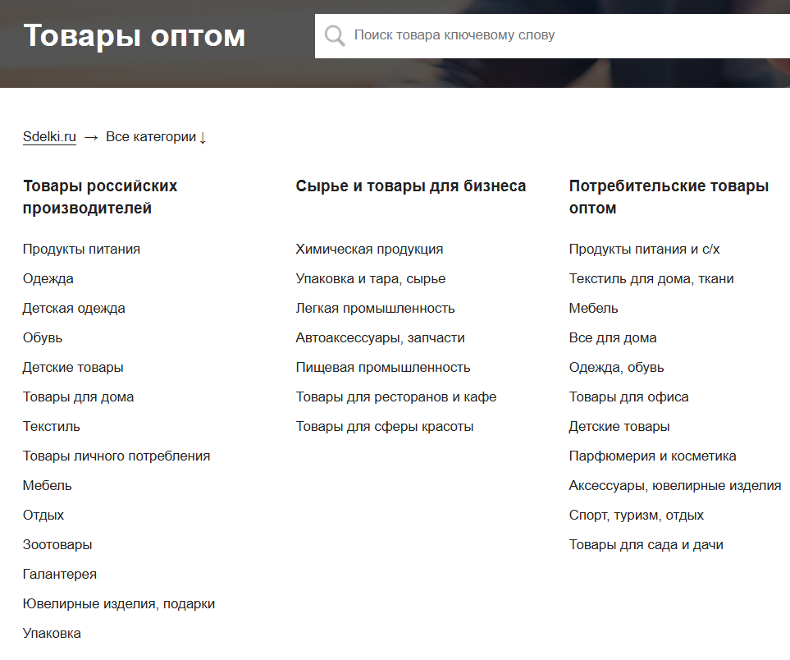Click the magnifying glass search icon
The height and width of the screenshot is (660, 790).
tap(335, 35)
